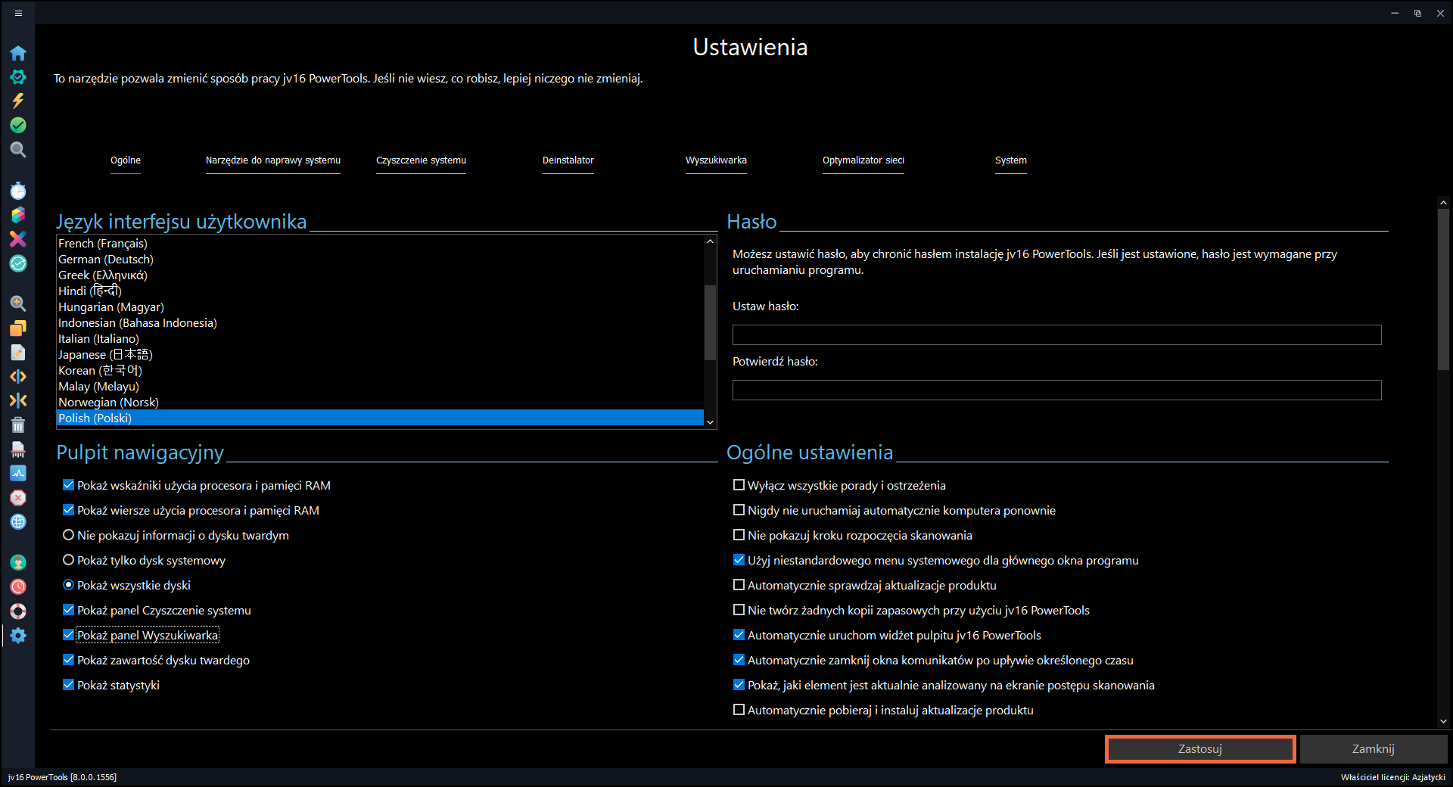Toggle Automatycznie uruchom widżet pulpitu checkbox
1453x787 pixels.
coord(739,635)
